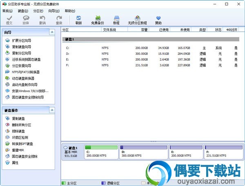Screen dimensions: 245x186
Task: Collapse the 向导 panel chevron
Action: coord(52,32)
